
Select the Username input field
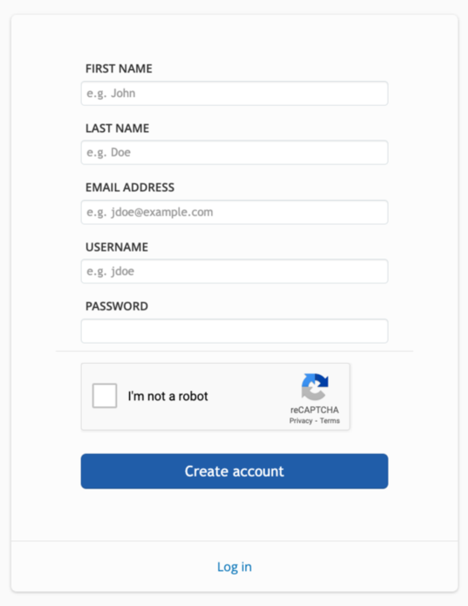(x=234, y=271)
